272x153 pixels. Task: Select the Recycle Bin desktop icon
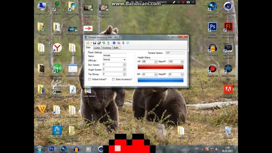click(x=228, y=133)
